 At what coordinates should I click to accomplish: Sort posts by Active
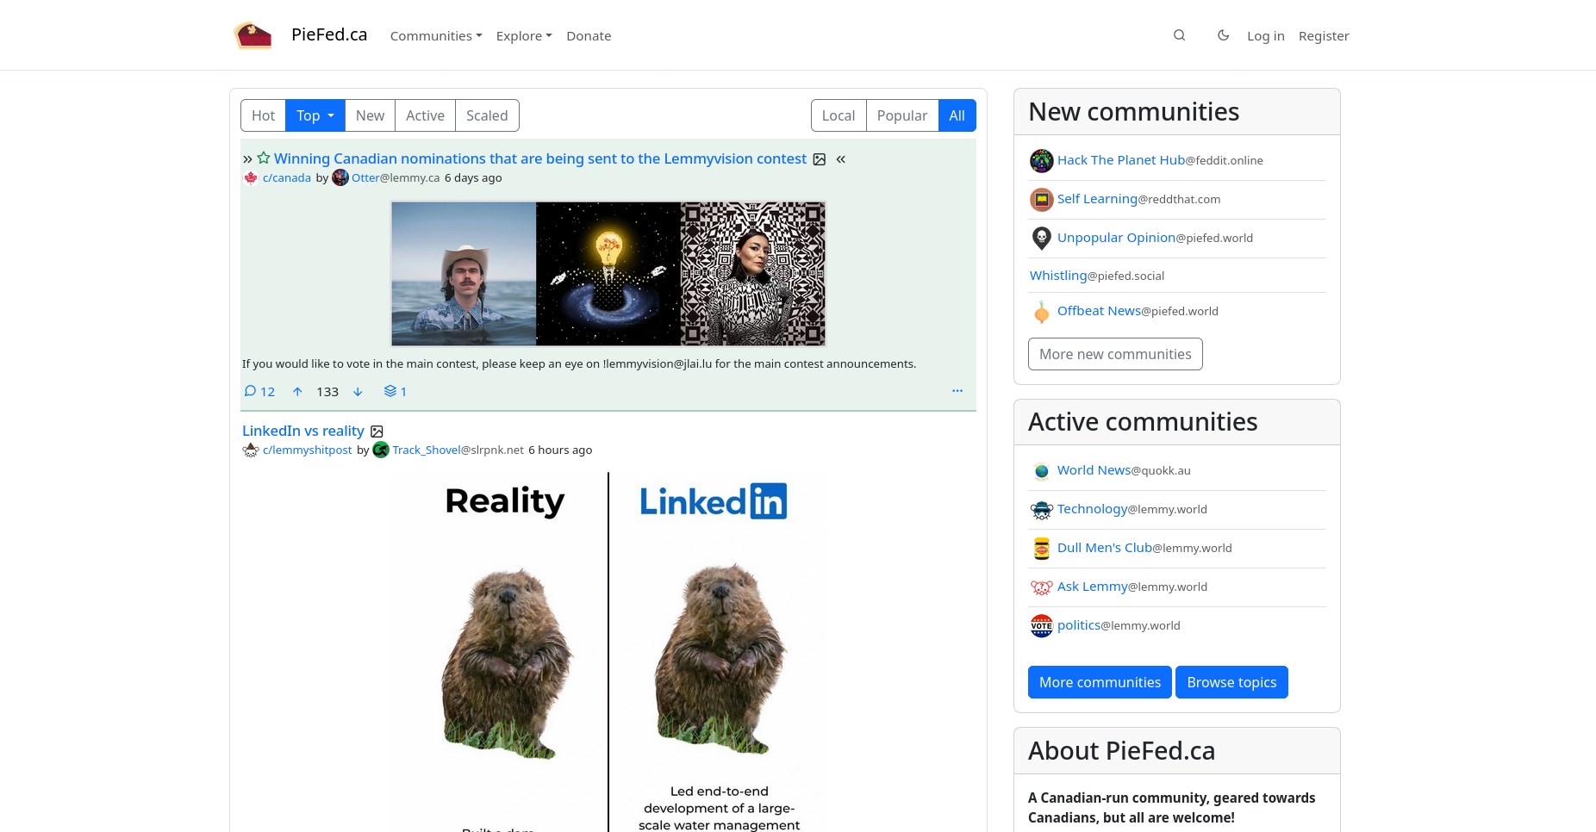pos(425,115)
